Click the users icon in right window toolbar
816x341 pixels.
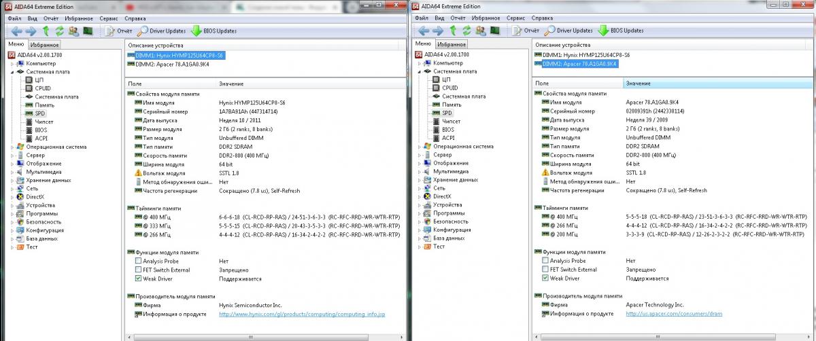tap(481, 31)
